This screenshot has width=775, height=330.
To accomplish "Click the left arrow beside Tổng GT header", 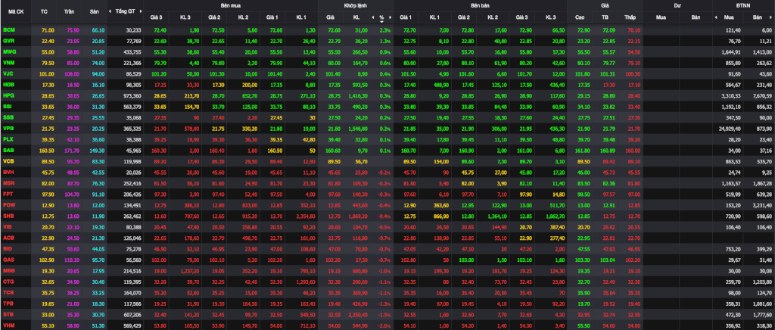I will click(111, 11).
